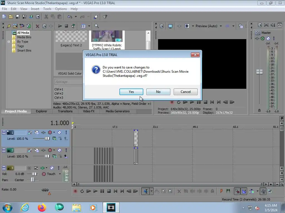Select the Envelope edit tool in timeline toolbar

[x=157, y=191]
